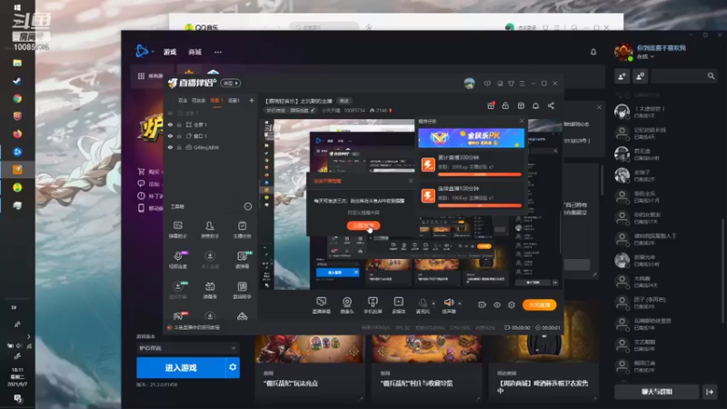
Task: Add a 手机投屏 phone-cast source
Action: pos(373,305)
